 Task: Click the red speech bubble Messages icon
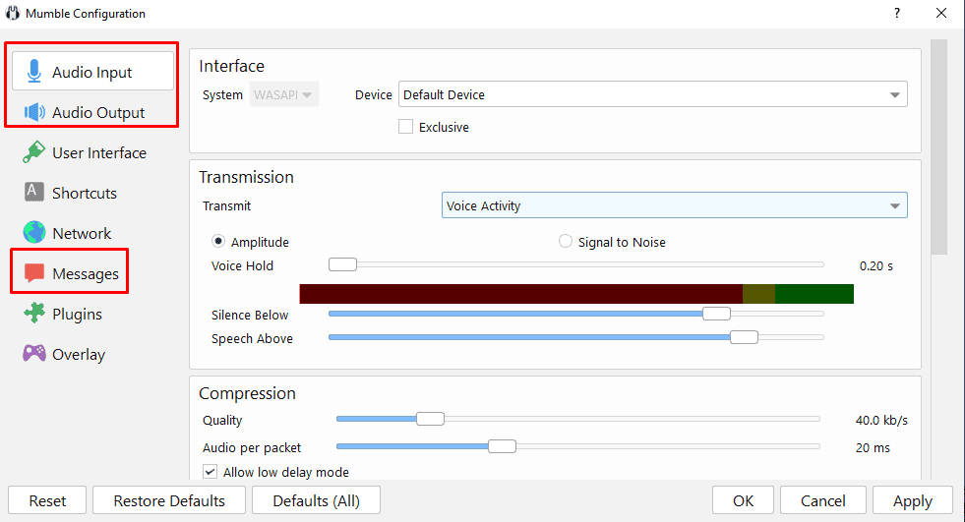click(x=33, y=272)
